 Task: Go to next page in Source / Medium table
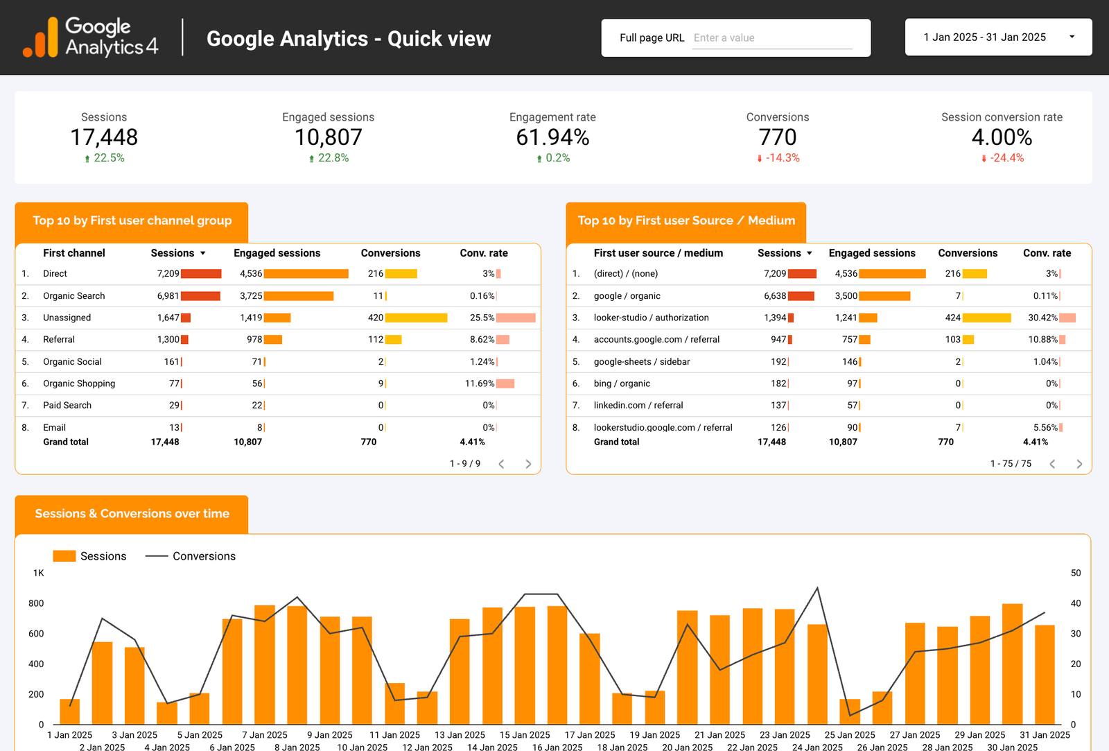click(1079, 464)
